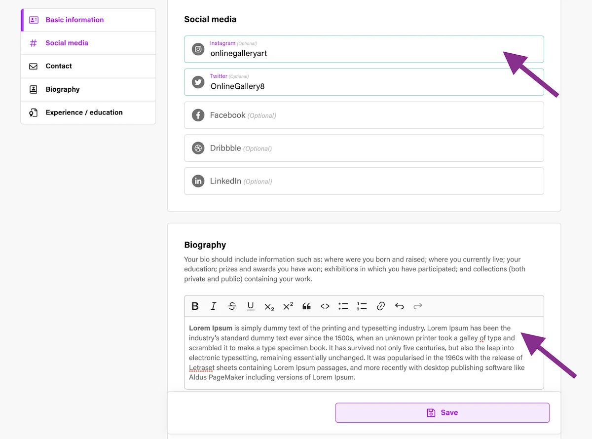The width and height of the screenshot is (592, 439).
Task: Jump to Biography in the sidebar
Action: tap(88, 89)
